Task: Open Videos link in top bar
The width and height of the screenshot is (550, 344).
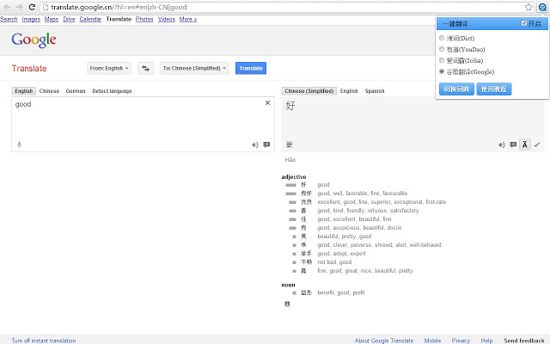Action: [167, 19]
